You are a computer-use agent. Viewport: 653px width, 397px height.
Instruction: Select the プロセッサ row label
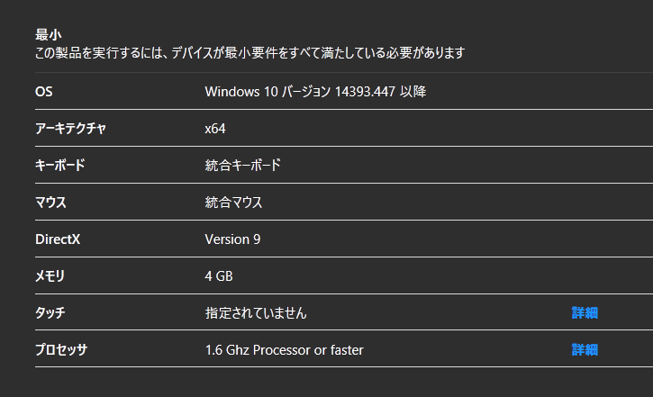[61, 349]
